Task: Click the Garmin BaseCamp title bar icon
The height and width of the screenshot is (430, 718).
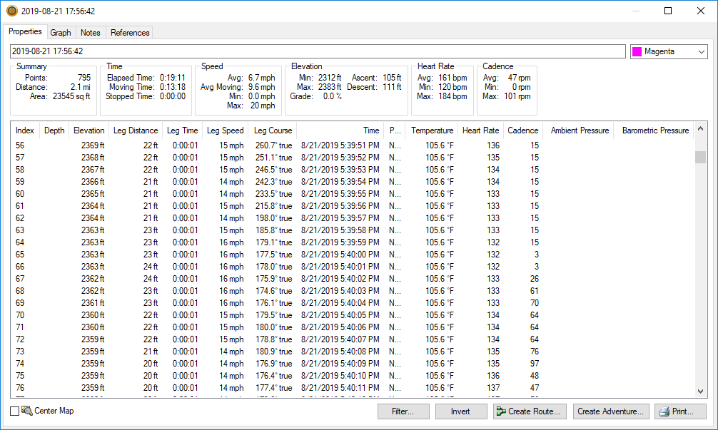Action: point(12,11)
